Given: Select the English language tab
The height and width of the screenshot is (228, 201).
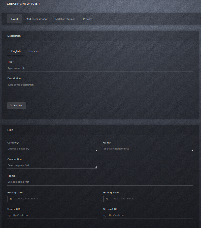Looking at the screenshot, I should coord(16,51).
